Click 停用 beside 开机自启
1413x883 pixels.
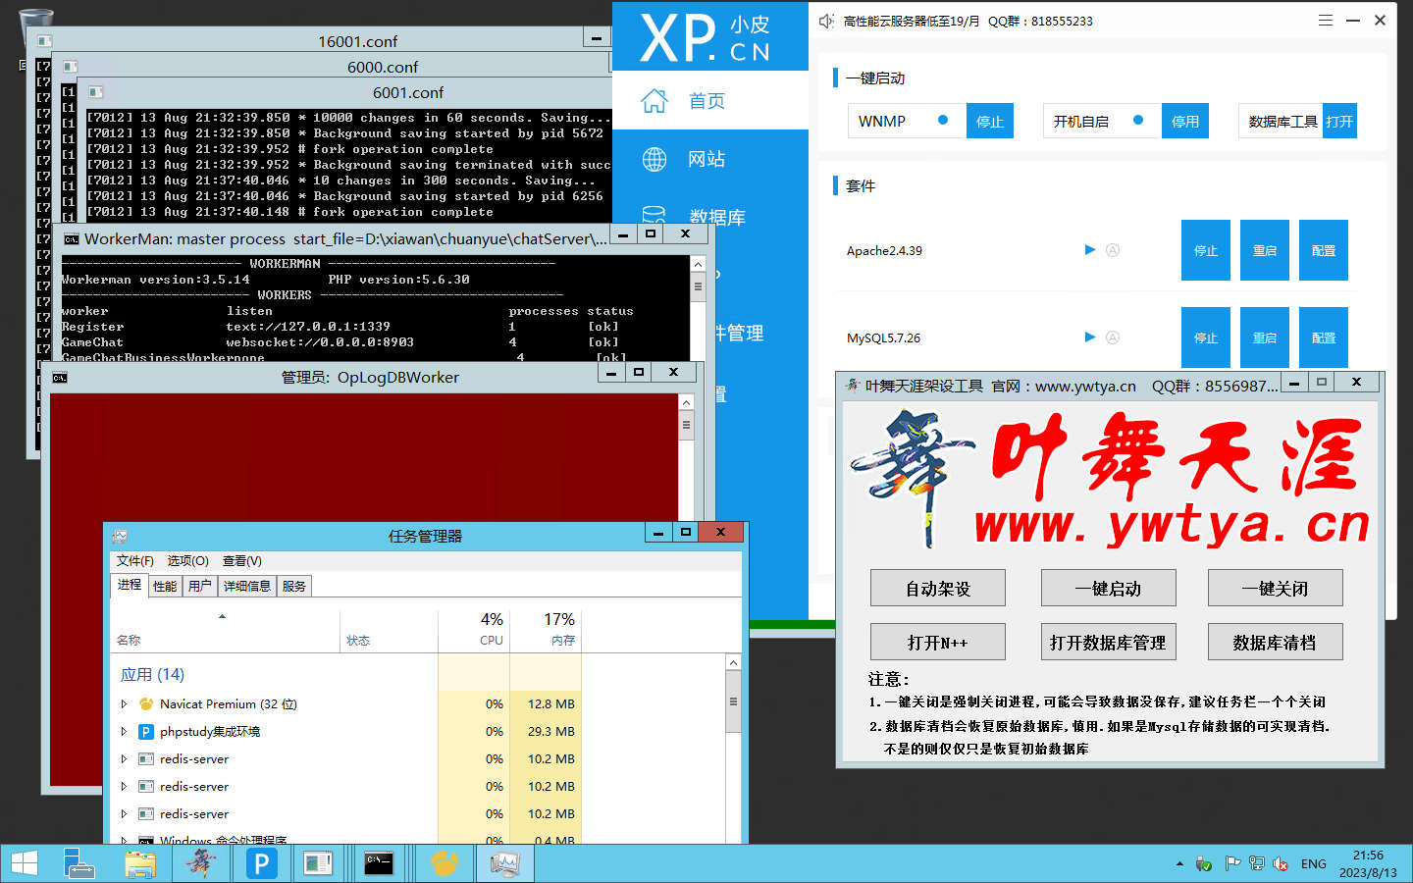1185,121
